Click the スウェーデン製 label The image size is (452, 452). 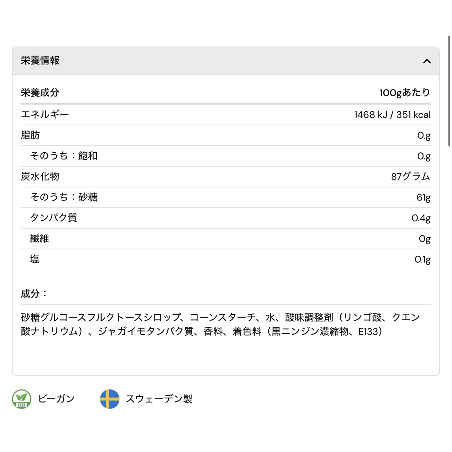click(x=159, y=399)
